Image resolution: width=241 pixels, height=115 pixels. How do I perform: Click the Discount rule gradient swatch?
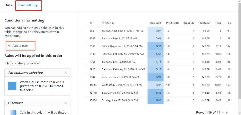(12, 113)
